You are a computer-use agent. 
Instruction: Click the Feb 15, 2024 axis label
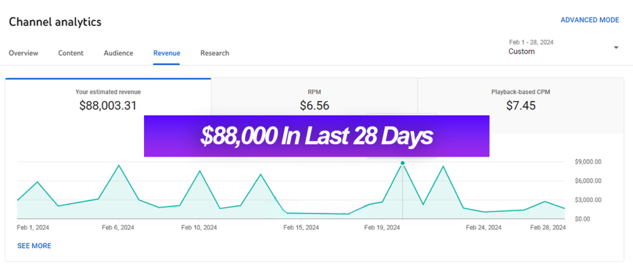tap(301, 228)
